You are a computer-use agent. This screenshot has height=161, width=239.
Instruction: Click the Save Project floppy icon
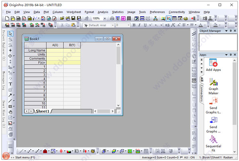73,18
